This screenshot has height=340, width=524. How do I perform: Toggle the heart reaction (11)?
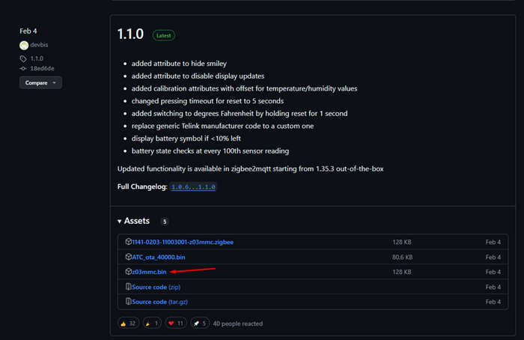(176, 324)
